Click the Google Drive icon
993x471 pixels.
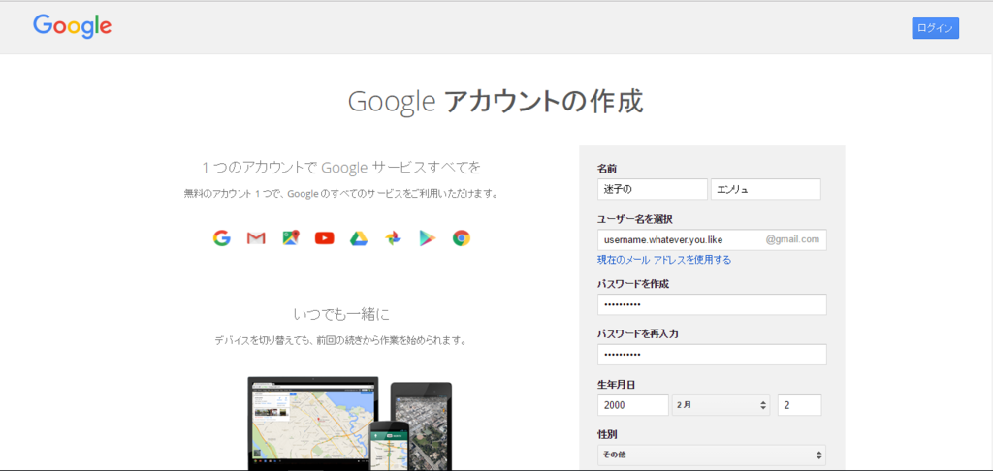(359, 238)
